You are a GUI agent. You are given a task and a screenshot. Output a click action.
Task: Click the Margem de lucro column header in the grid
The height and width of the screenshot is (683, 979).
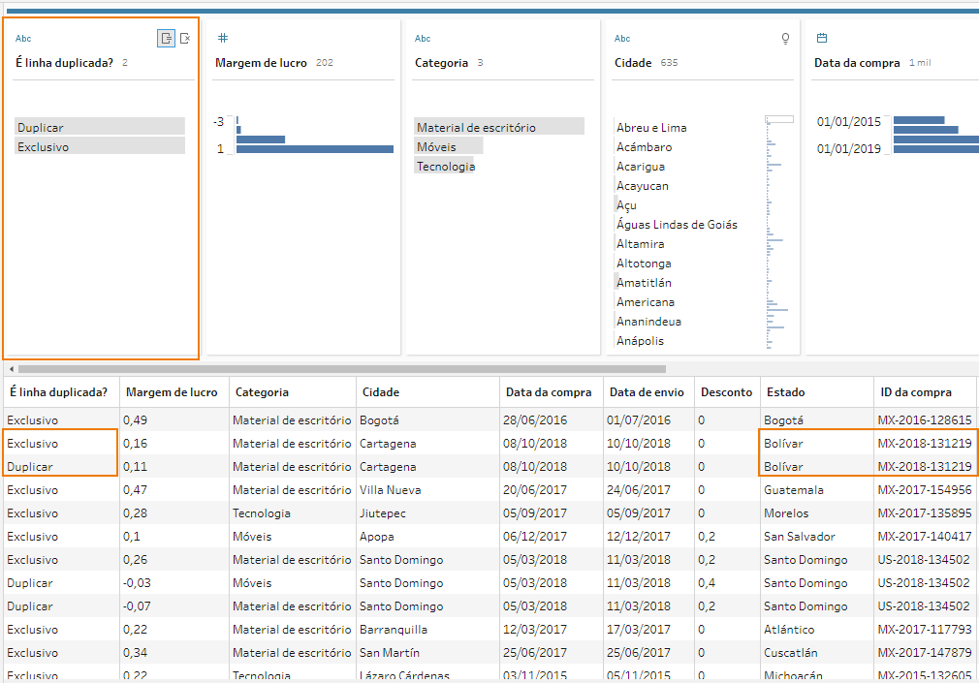pyautogui.click(x=174, y=392)
